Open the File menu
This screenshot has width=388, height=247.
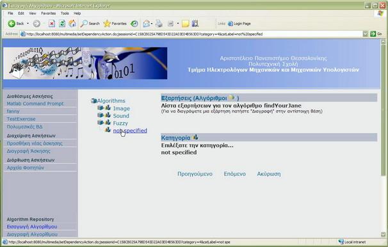tap(10, 13)
